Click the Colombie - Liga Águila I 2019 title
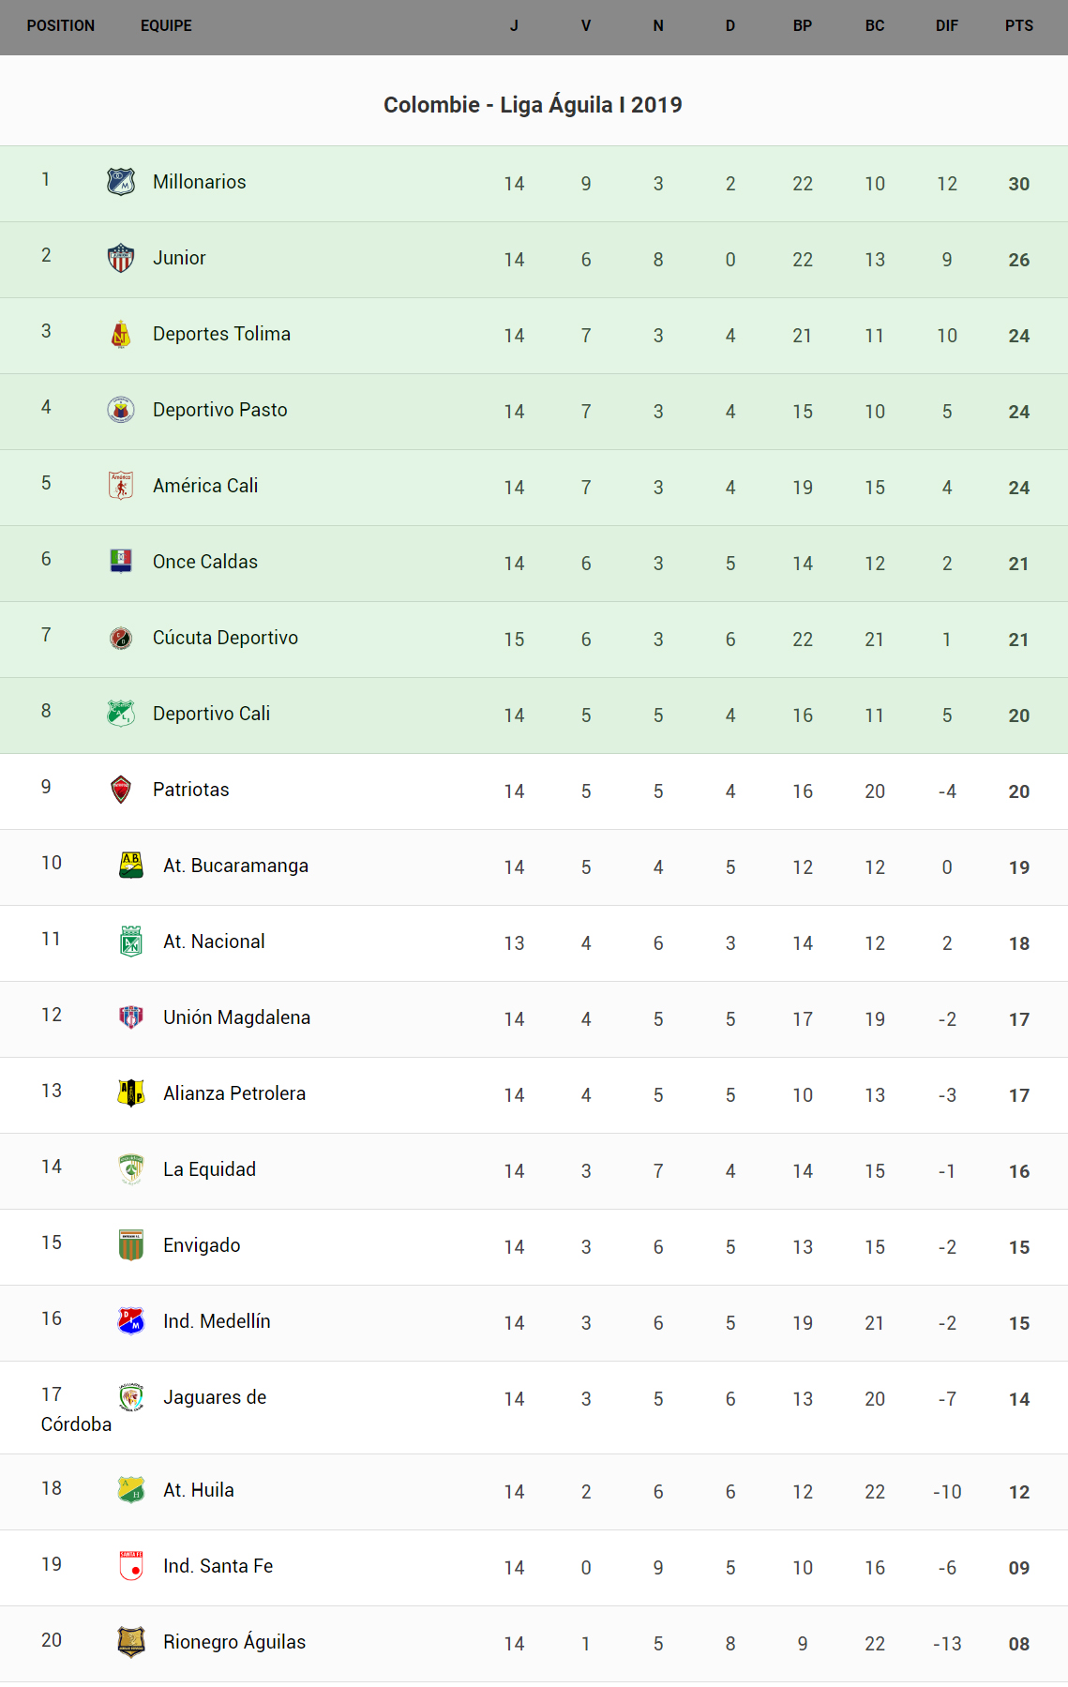Screen dimensions: 1068x1687 (x=533, y=105)
